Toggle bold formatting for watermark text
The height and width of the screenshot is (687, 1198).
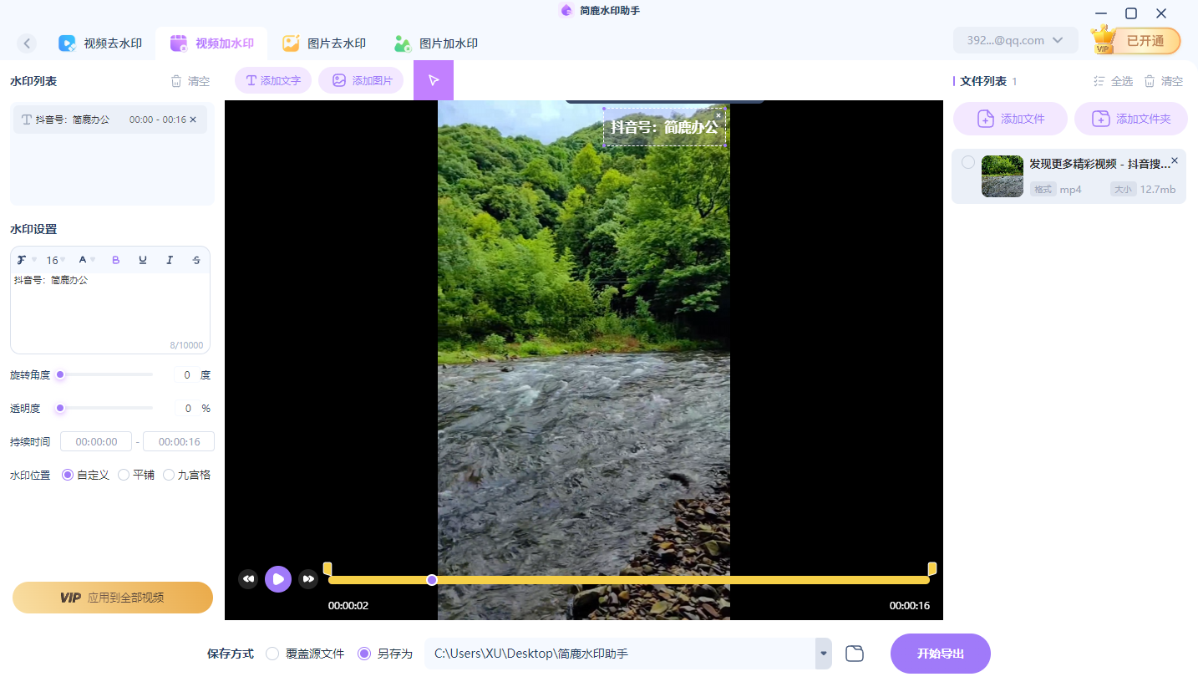point(116,260)
